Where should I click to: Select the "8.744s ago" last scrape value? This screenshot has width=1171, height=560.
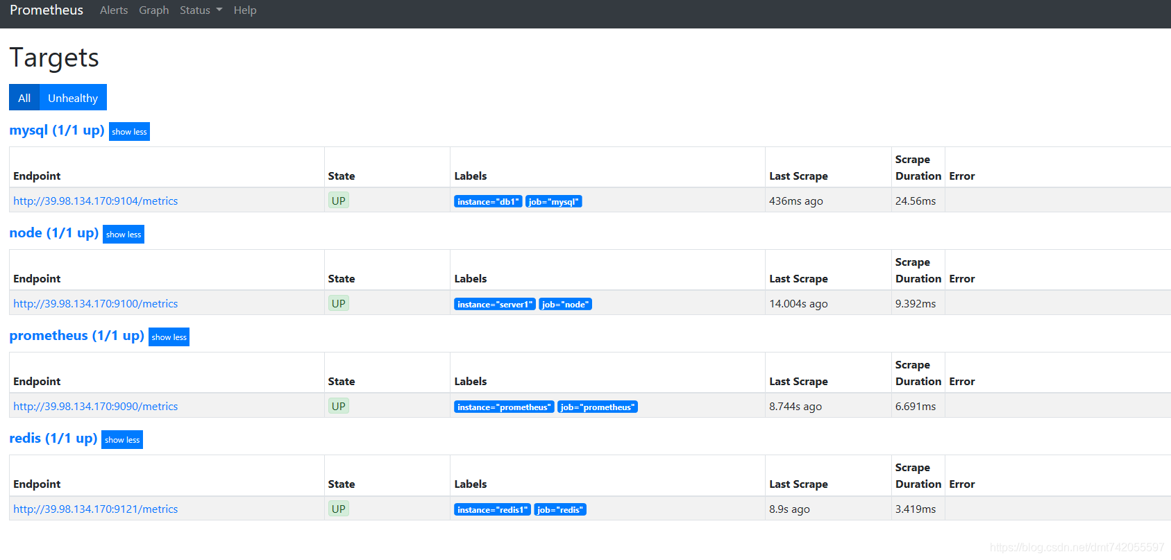[x=795, y=407]
